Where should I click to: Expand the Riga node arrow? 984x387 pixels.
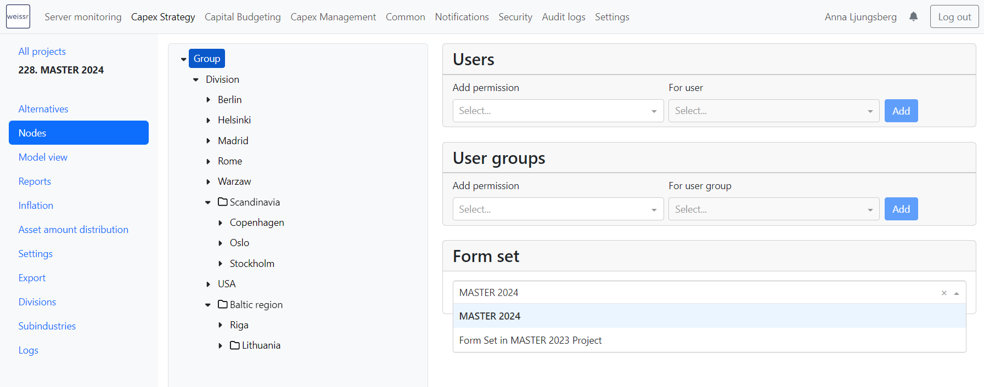pyautogui.click(x=221, y=325)
